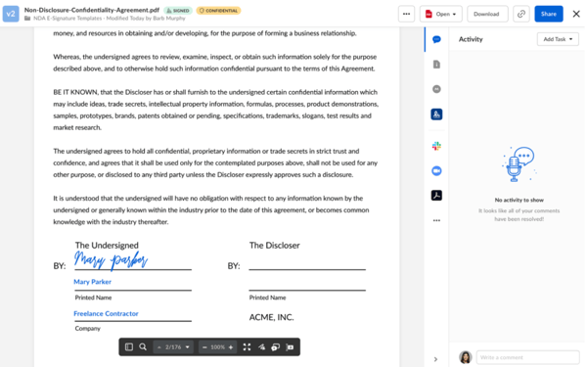Expand the Add Task dropdown

point(558,39)
